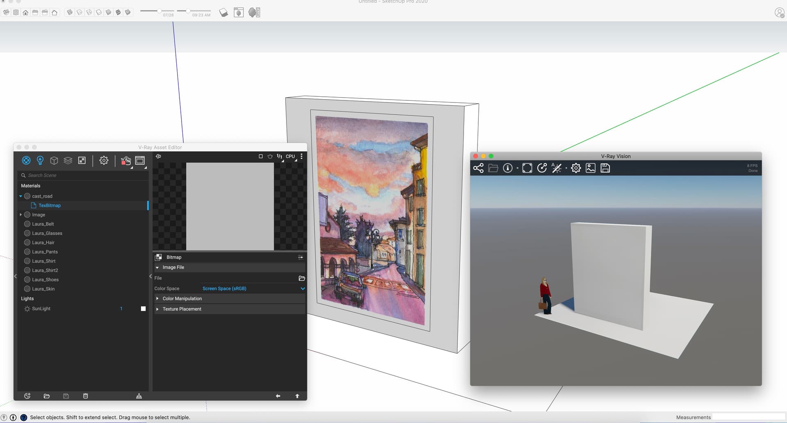Image resolution: width=787 pixels, height=423 pixels.
Task: Save with floppy icon in V-Ray Vision
Action: (605, 168)
